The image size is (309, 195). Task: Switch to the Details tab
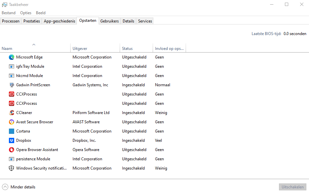tap(128, 21)
